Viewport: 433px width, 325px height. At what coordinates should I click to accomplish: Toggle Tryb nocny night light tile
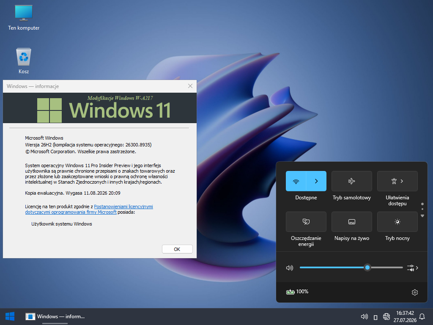tap(397, 222)
